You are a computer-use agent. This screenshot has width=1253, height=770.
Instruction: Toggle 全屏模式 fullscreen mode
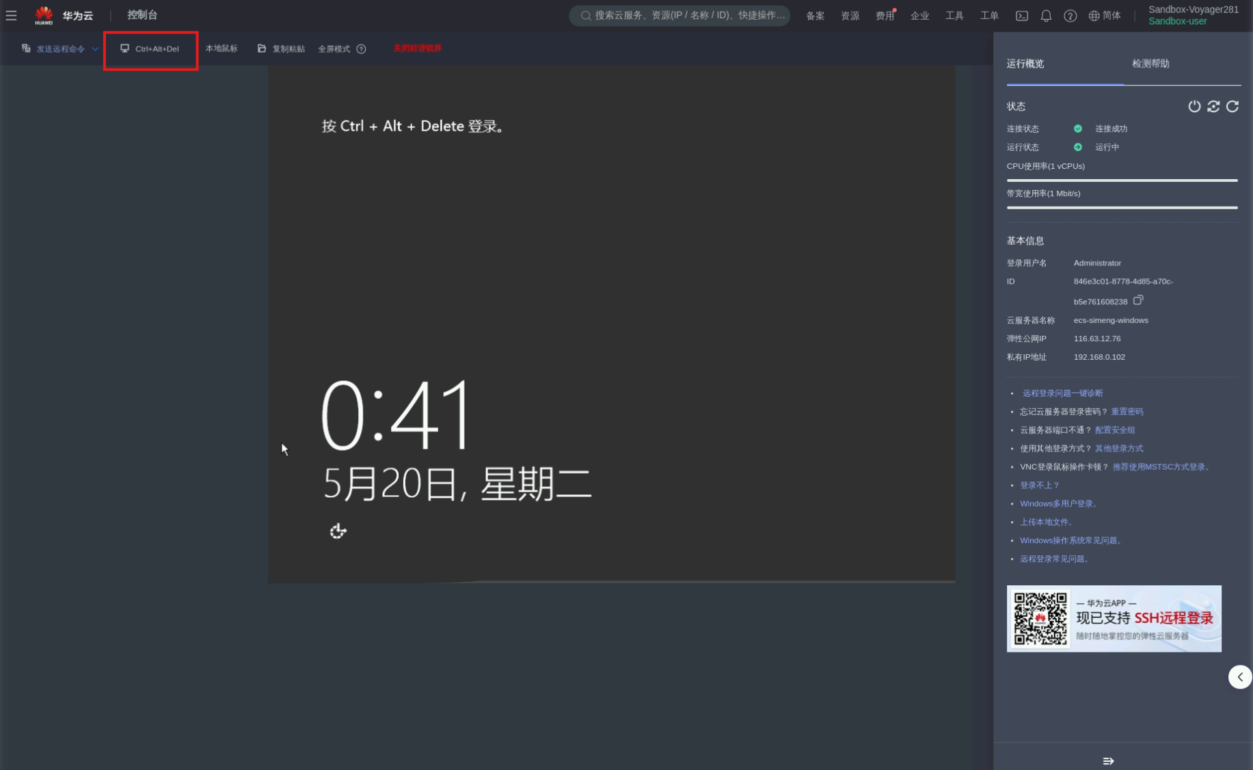coord(334,49)
